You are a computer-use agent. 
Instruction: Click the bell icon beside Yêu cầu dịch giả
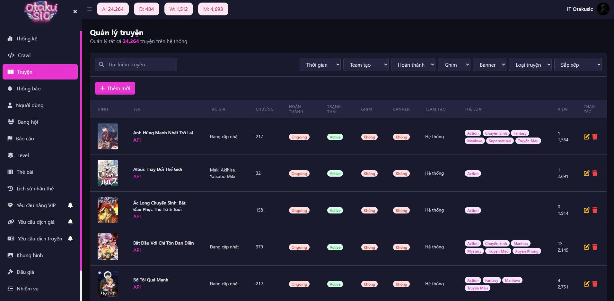[x=70, y=222]
